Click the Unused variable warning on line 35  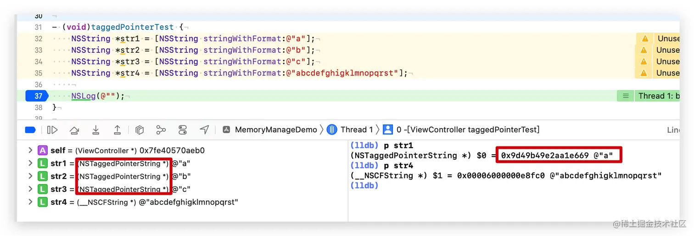[668, 73]
